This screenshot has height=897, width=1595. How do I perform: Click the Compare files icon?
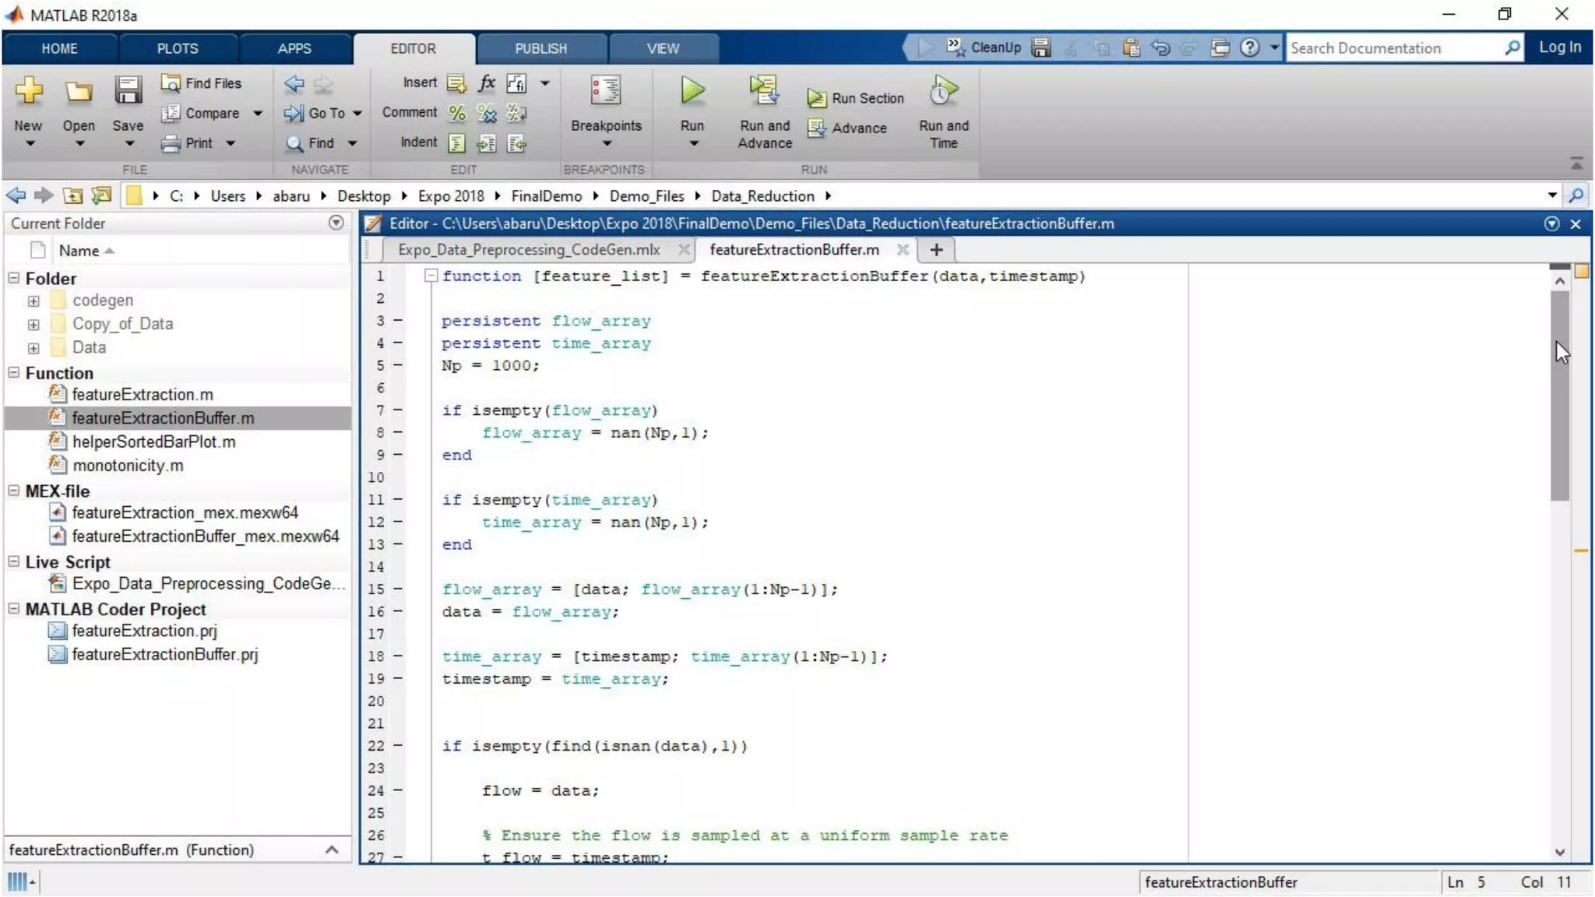point(171,114)
